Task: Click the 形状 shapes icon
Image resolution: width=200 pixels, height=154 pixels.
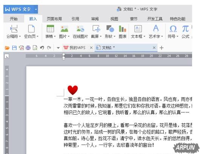Action: point(110,29)
